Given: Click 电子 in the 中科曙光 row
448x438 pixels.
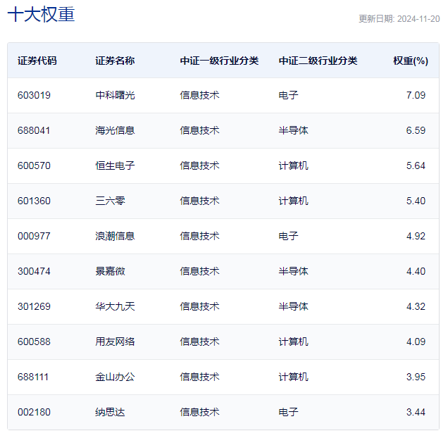Looking at the screenshot, I should [288, 95].
